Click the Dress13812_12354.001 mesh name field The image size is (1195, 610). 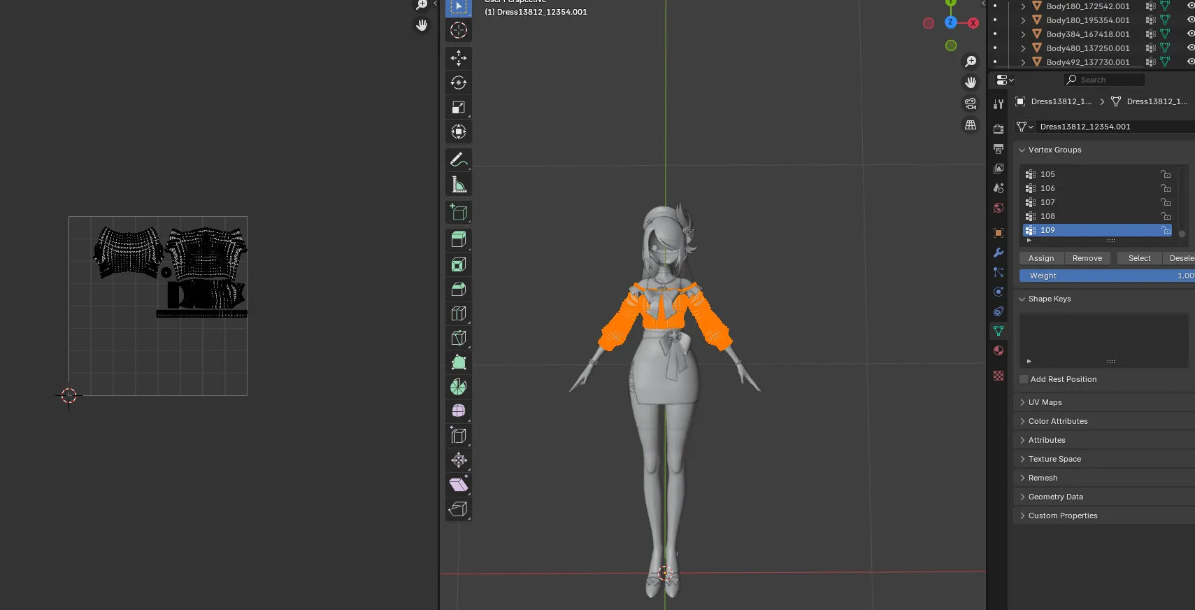(x=1115, y=127)
